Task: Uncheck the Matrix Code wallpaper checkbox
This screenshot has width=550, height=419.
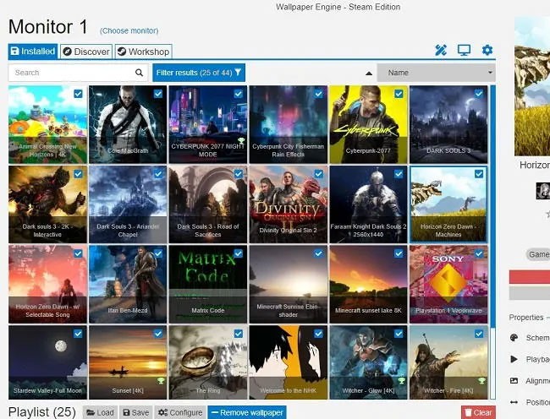Action: click(239, 253)
